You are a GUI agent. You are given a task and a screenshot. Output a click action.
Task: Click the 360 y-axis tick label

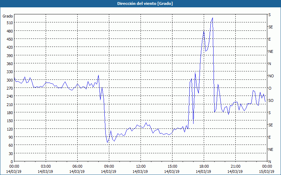click(x=10, y=64)
